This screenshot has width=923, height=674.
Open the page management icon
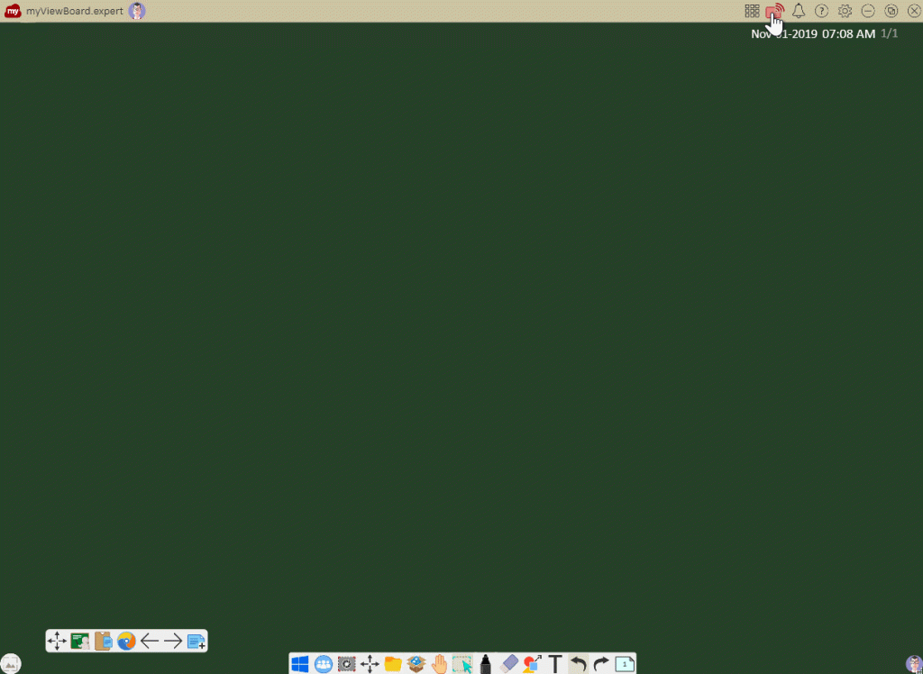[625, 664]
